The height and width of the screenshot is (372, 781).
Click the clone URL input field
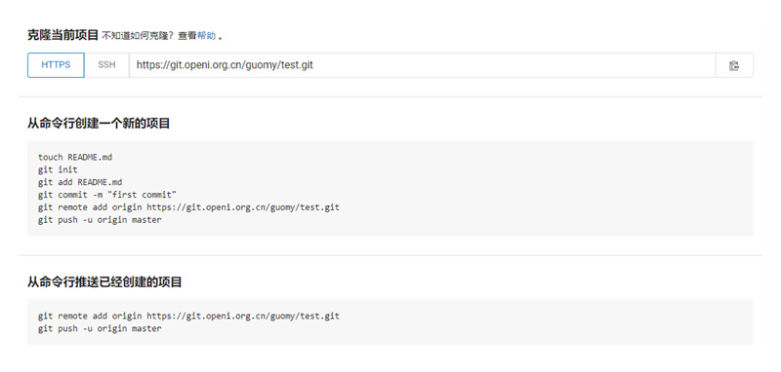point(423,65)
